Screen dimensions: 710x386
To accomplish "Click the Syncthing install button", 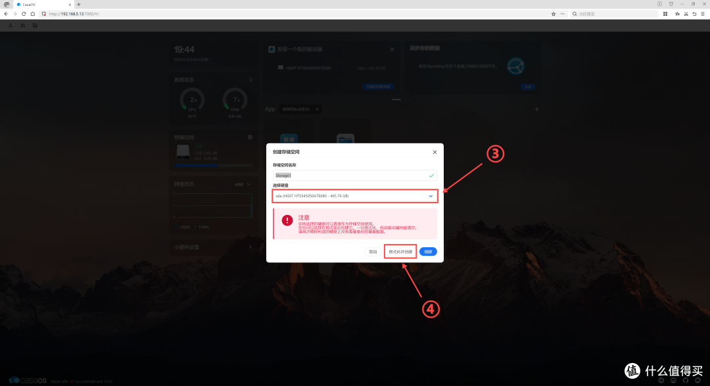I will pyautogui.click(x=528, y=87).
